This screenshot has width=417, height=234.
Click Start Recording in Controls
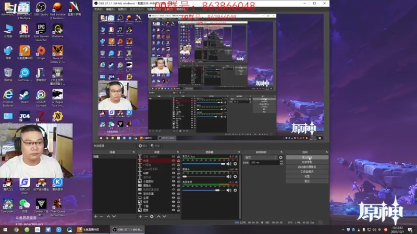(x=307, y=162)
